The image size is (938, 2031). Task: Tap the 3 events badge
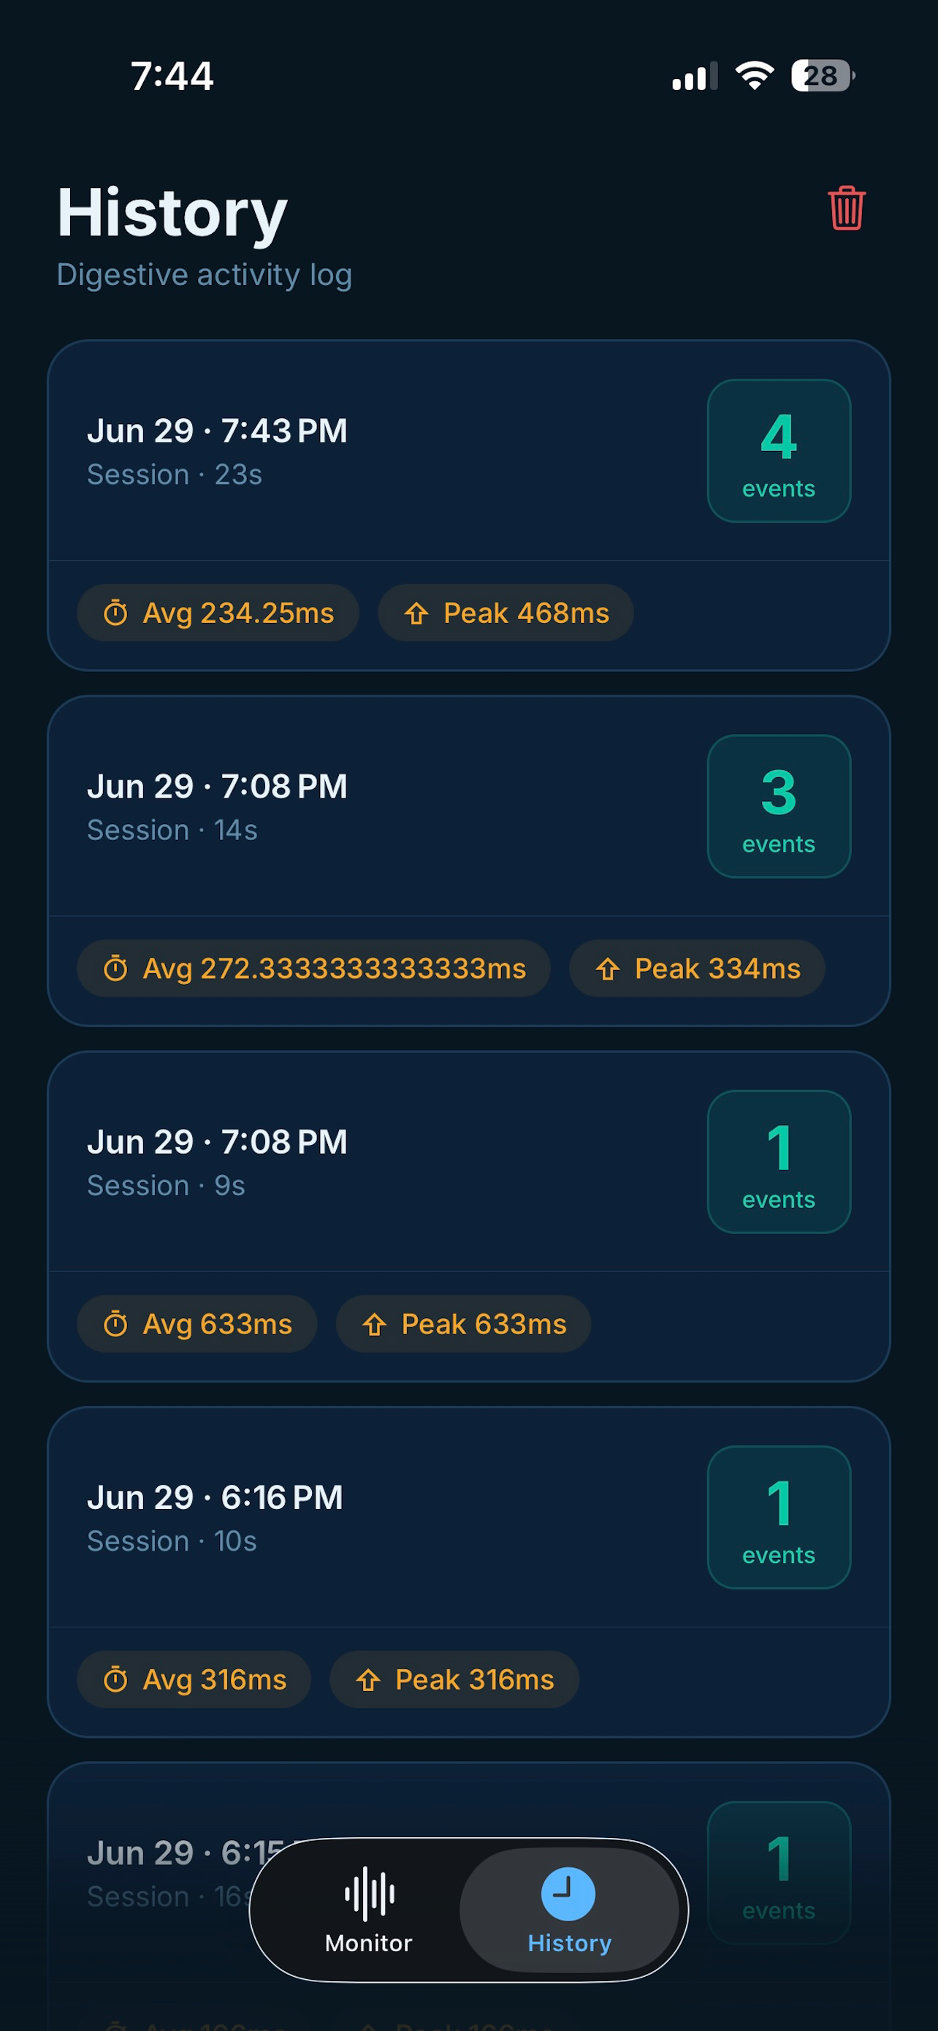coord(779,806)
